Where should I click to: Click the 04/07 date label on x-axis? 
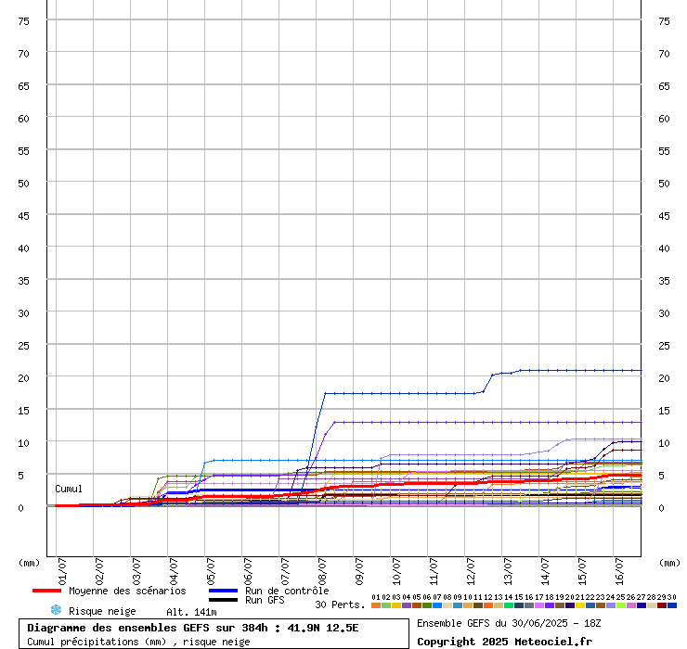(x=174, y=571)
